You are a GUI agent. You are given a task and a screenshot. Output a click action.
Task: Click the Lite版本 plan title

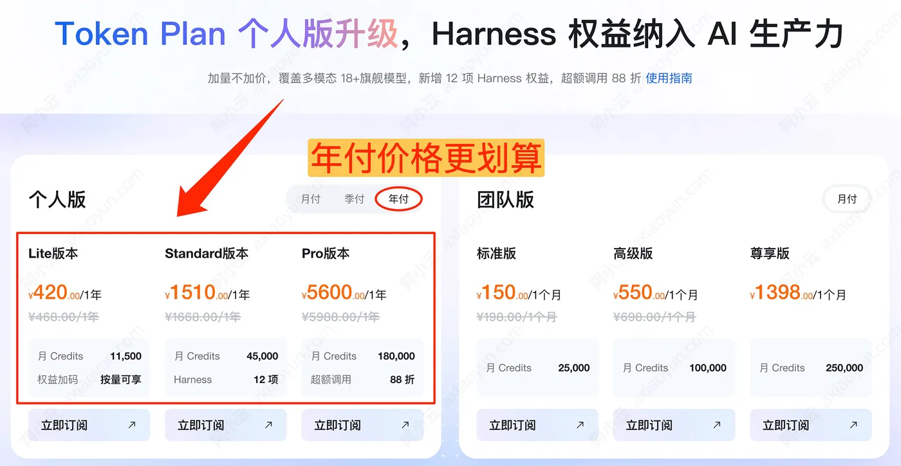click(53, 253)
